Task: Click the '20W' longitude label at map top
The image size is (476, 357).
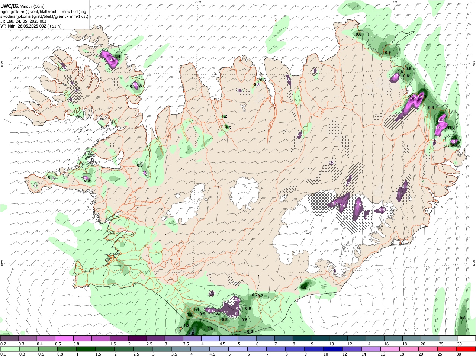Action: coord(198,2)
